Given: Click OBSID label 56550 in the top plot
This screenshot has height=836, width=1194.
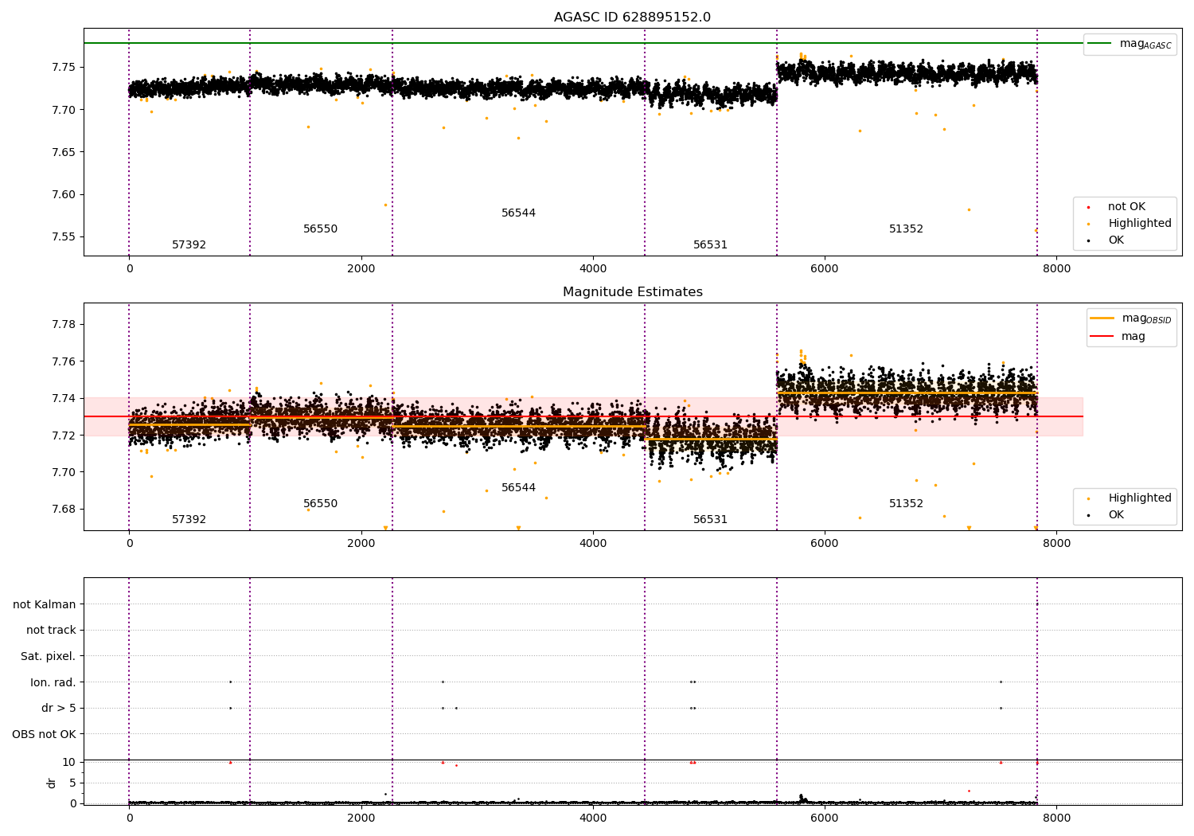Looking at the screenshot, I should click(x=320, y=229).
